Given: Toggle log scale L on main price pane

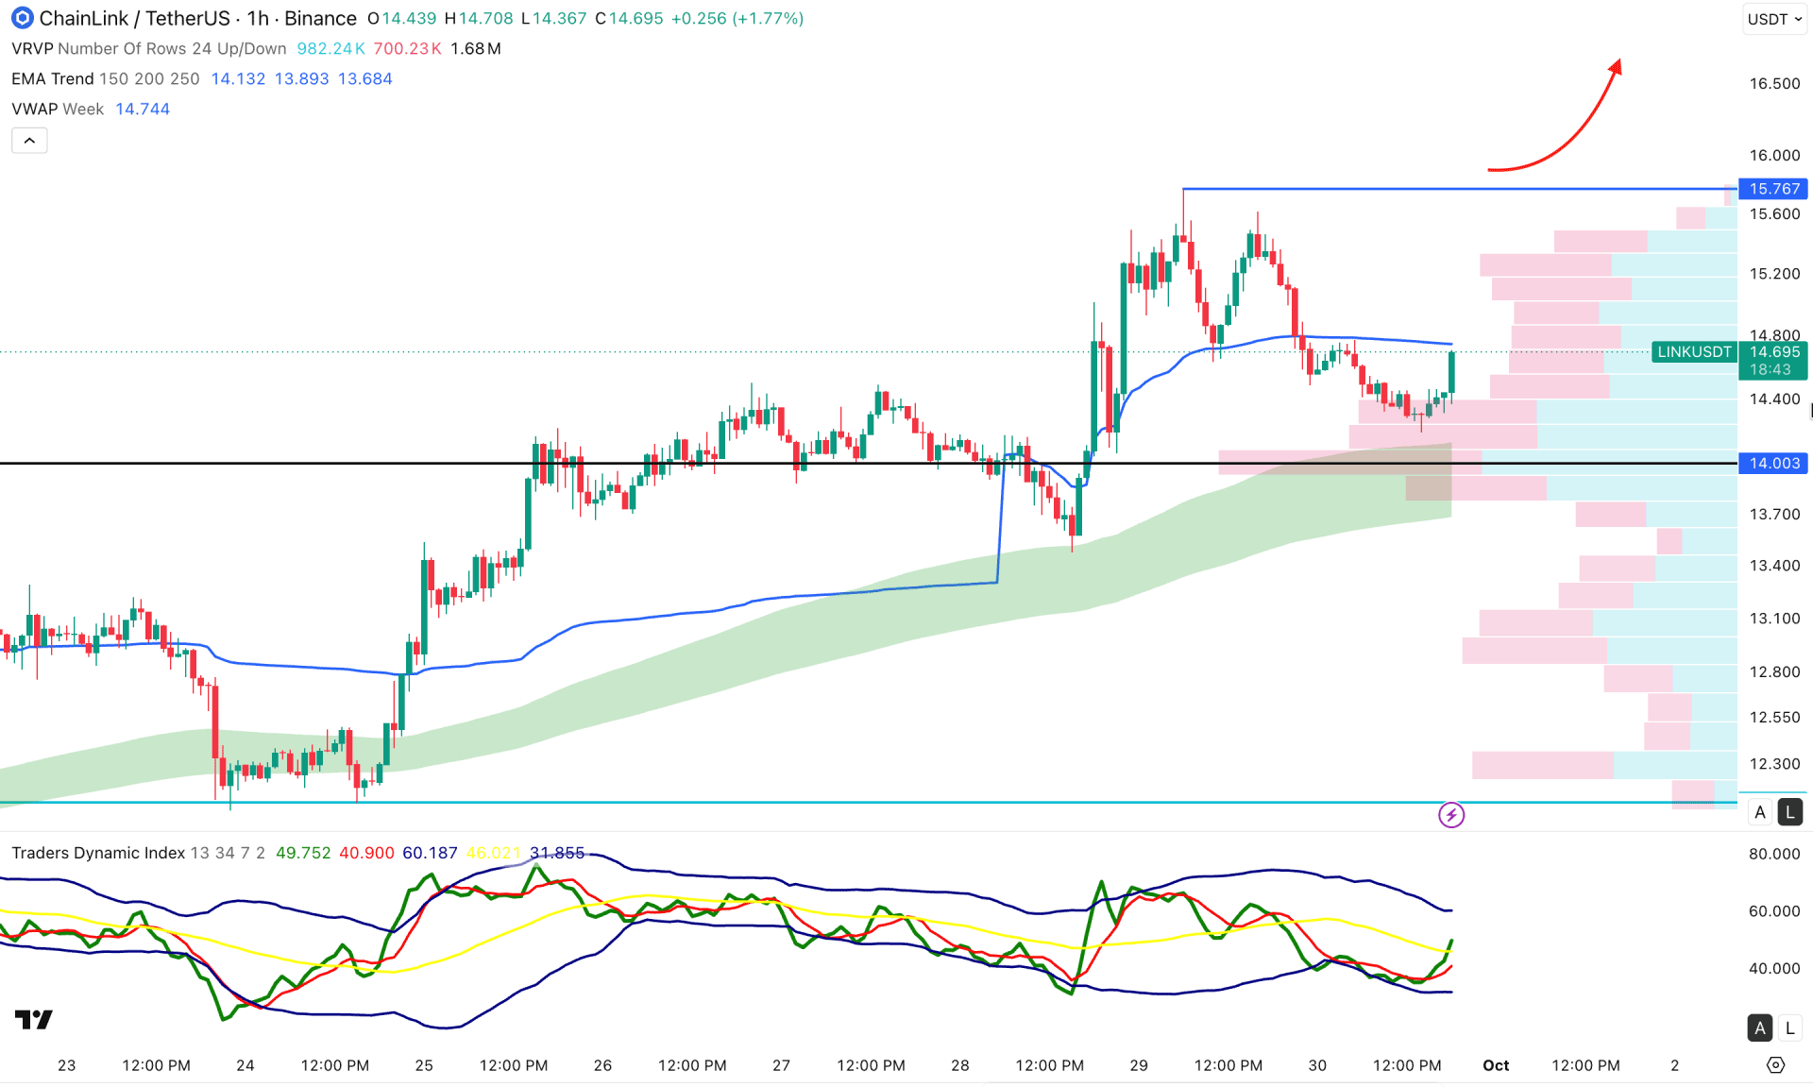Looking at the screenshot, I should click(1790, 812).
